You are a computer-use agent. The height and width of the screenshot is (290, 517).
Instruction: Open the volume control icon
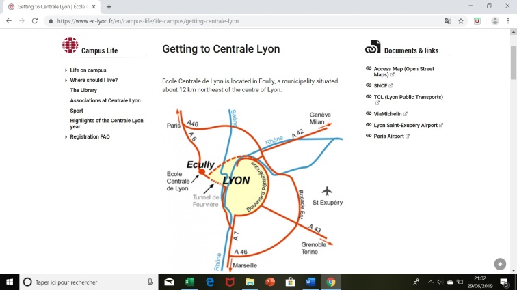(440, 282)
